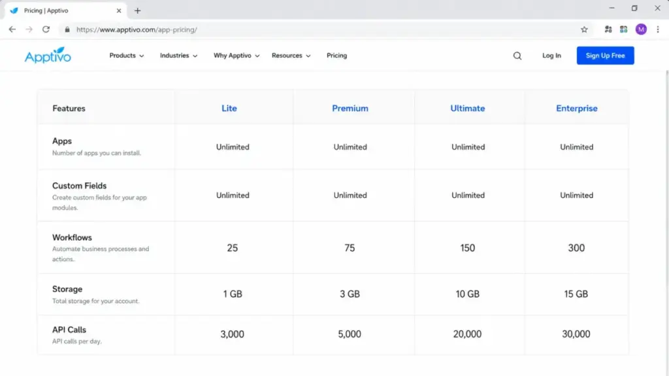Click Enterprise workflows value 300
The height and width of the screenshot is (376, 669).
pyautogui.click(x=576, y=247)
